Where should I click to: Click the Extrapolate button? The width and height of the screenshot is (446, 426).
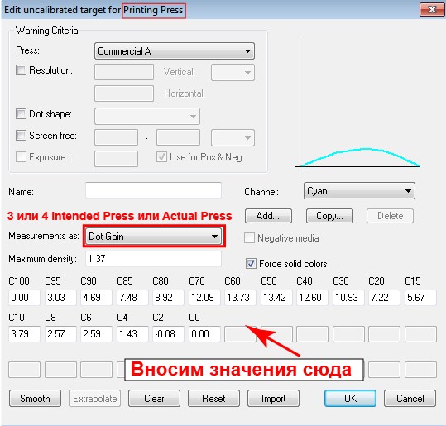click(x=94, y=398)
